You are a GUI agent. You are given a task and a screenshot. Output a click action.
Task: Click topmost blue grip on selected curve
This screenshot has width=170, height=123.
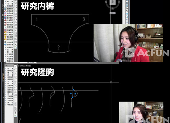click(x=73, y=90)
